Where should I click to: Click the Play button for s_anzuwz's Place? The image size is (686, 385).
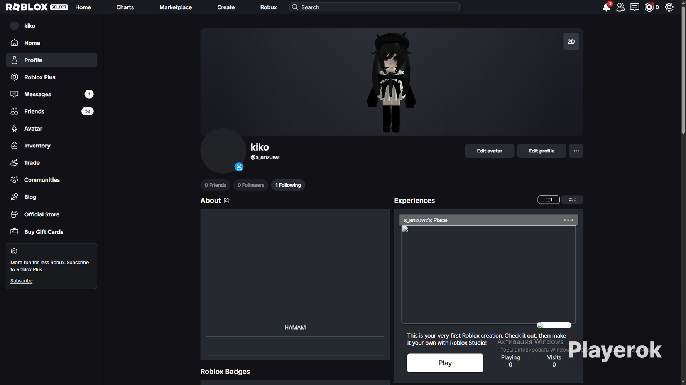pos(445,363)
